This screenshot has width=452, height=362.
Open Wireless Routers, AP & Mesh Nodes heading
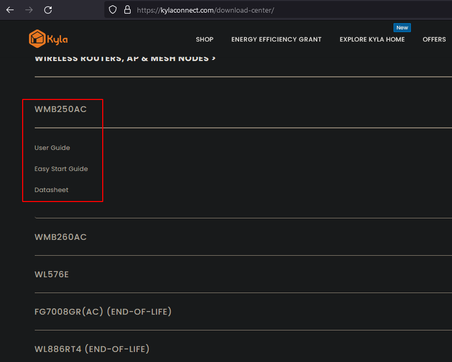[125, 58]
